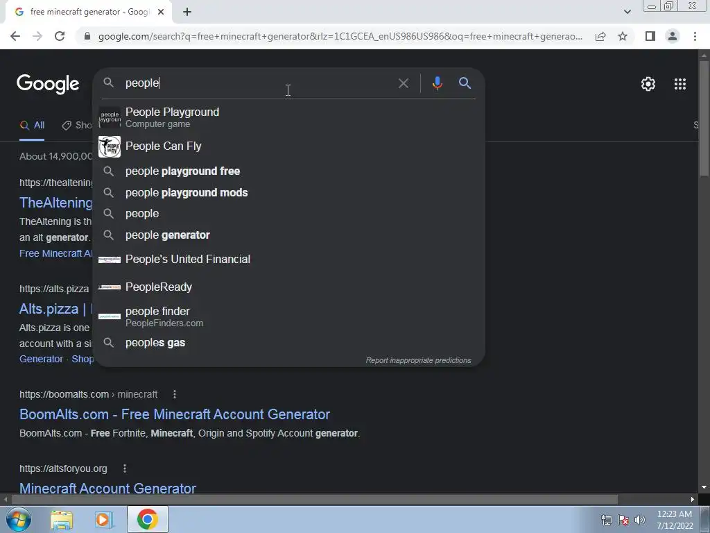Click the address bar URL
Image resolution: width=710 pixels, height=533 pixels.
[x=340, y=36]
